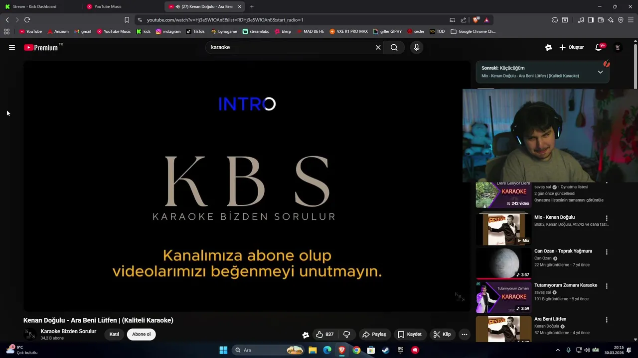Open the Mix - Kenan Doğulu thumbnail

click(503, 229)
